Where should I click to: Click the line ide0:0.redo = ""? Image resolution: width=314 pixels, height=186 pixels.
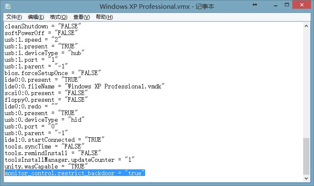31,106
